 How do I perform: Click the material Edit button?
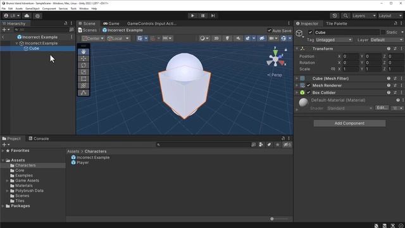coord(382,108)
